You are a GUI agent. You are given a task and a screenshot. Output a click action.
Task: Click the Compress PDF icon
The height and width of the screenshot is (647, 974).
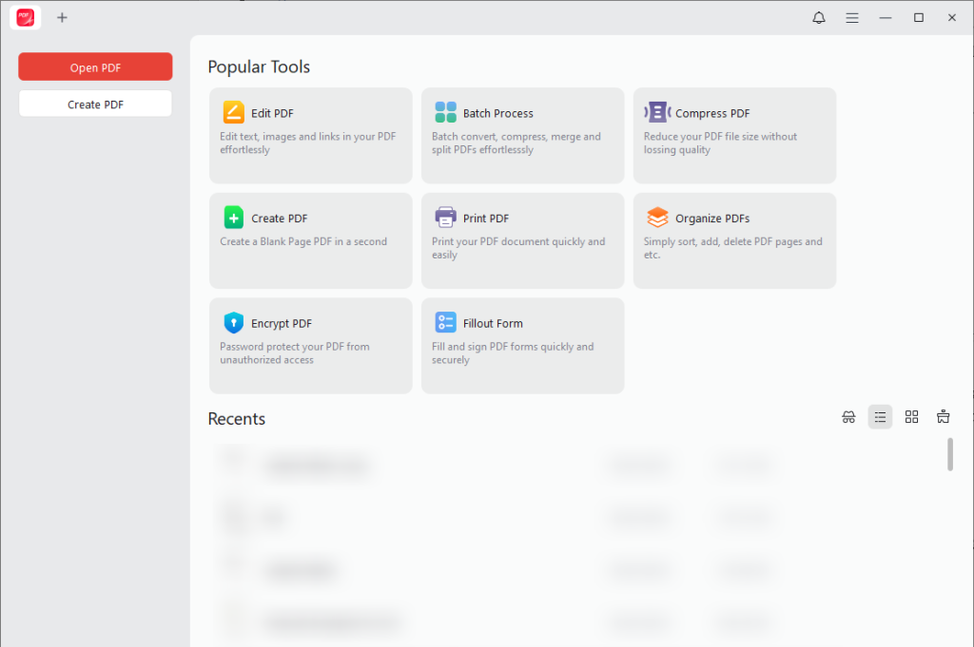(658, 112)
